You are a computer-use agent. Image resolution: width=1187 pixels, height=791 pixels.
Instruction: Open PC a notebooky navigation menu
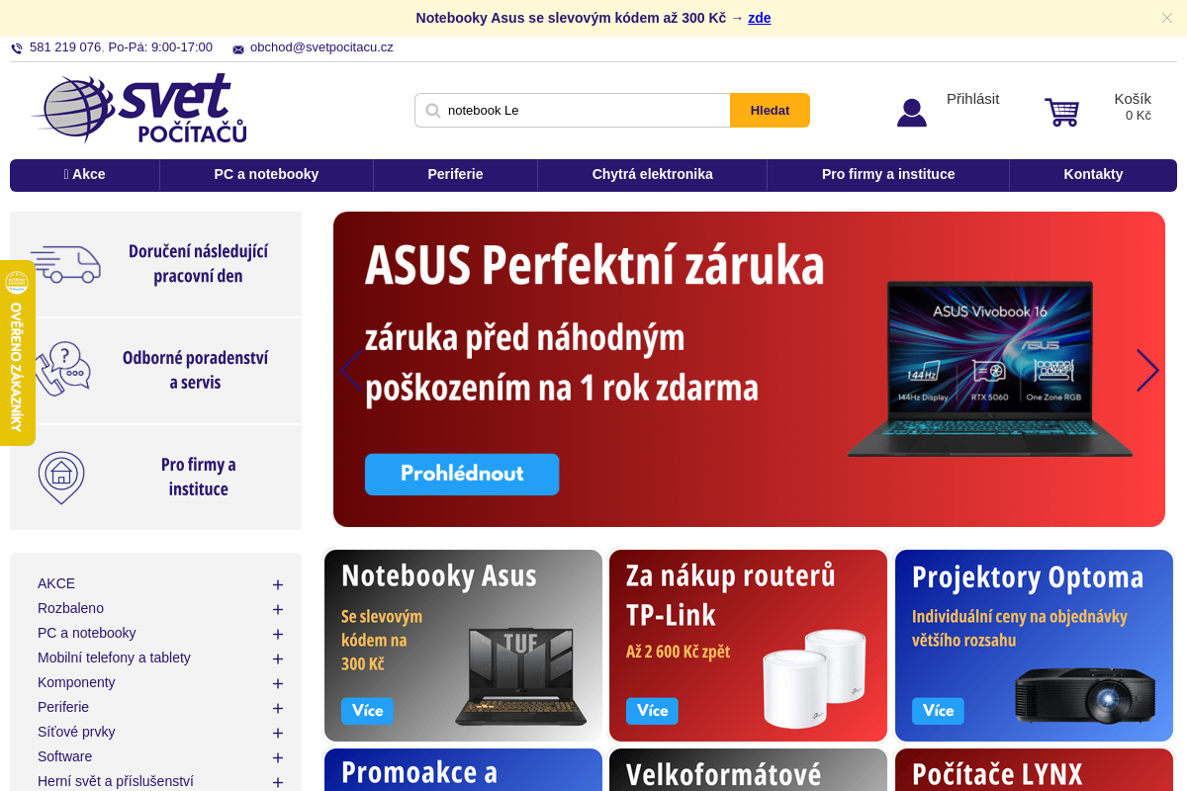pos(266,175)
